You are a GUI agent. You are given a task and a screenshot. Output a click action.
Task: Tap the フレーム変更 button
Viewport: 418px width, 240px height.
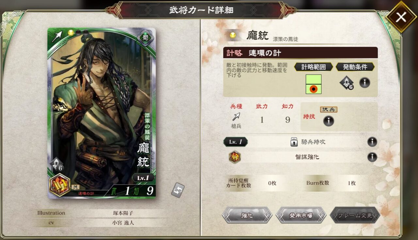pyautogui.click(x=355, y=215)
